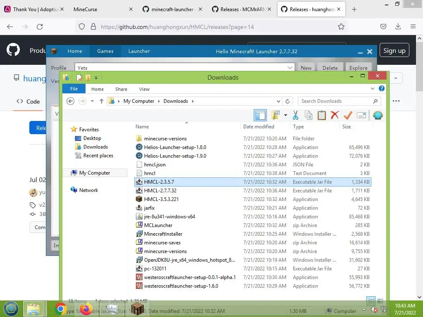The image size is (423, 317).
Task: Sort files by Date modified column
Action: [x=259, y=127]
